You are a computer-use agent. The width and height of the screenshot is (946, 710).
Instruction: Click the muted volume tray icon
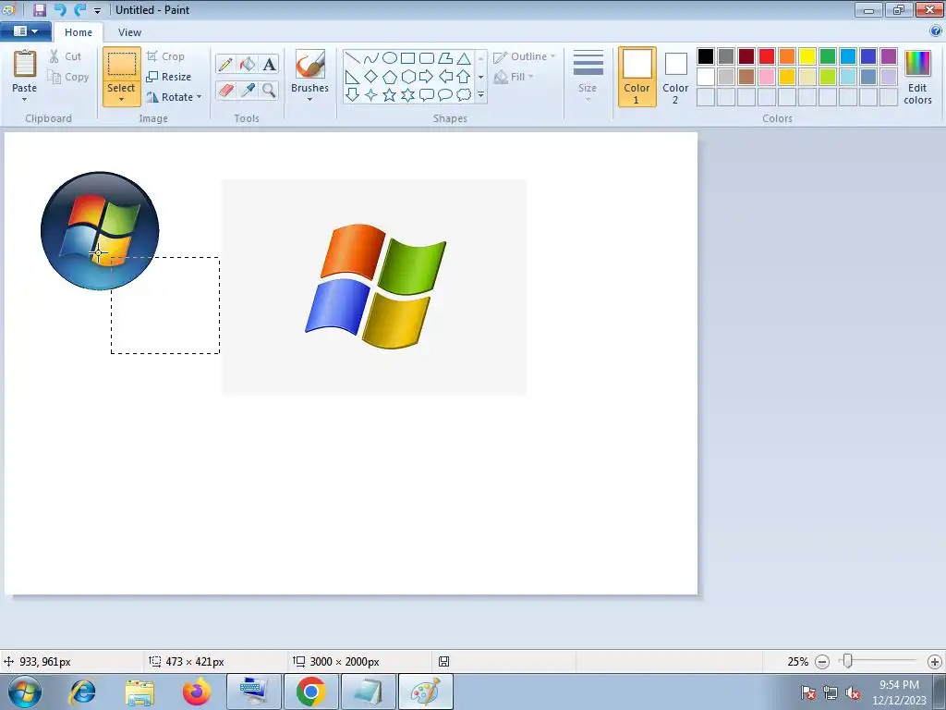click(853, 692)
